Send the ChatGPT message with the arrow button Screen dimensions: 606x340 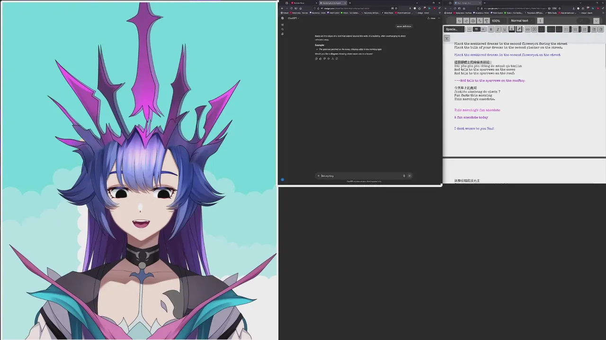tap(410, 176)
